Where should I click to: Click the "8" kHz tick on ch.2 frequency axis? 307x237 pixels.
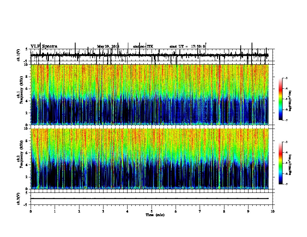coord(27,141)
